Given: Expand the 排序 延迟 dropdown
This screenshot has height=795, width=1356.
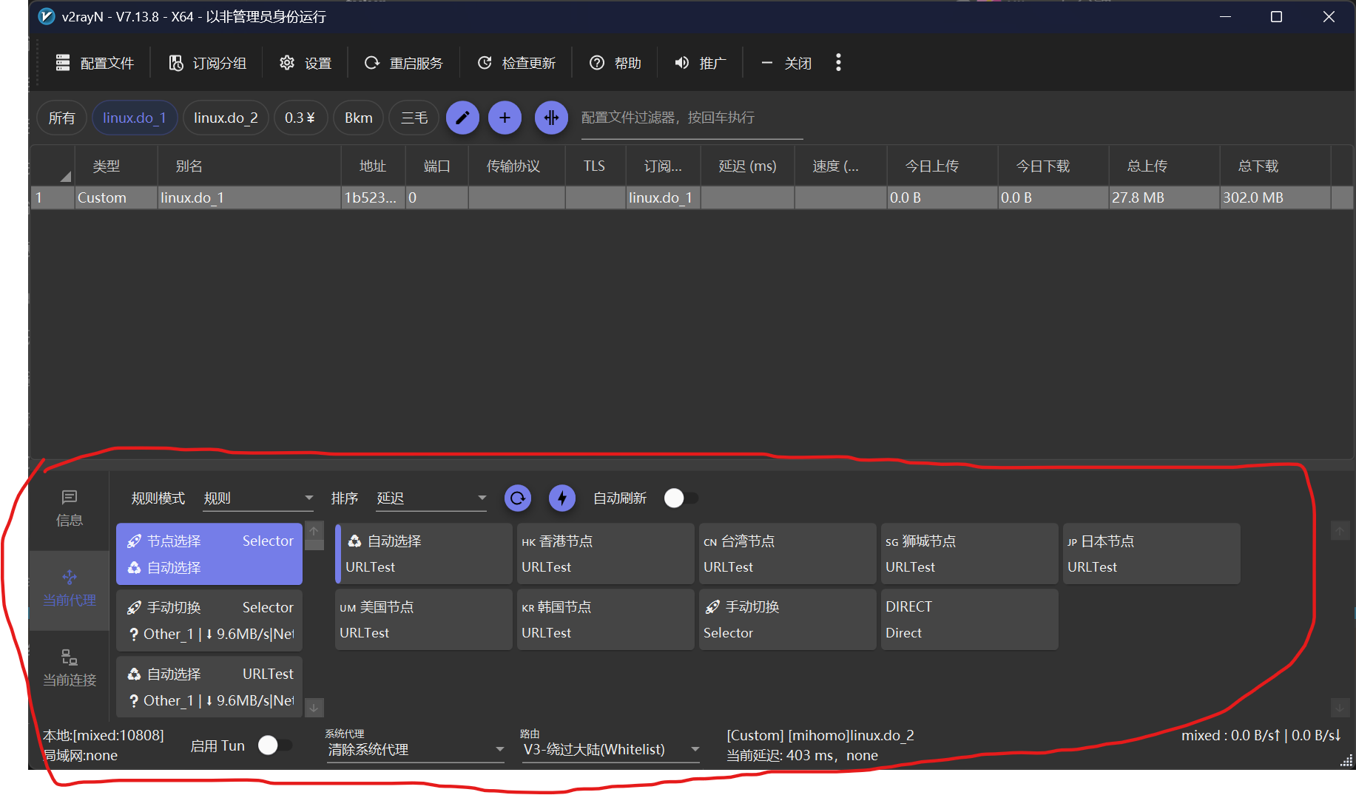Looking at the screenshot, I should (x=432, y=498).
